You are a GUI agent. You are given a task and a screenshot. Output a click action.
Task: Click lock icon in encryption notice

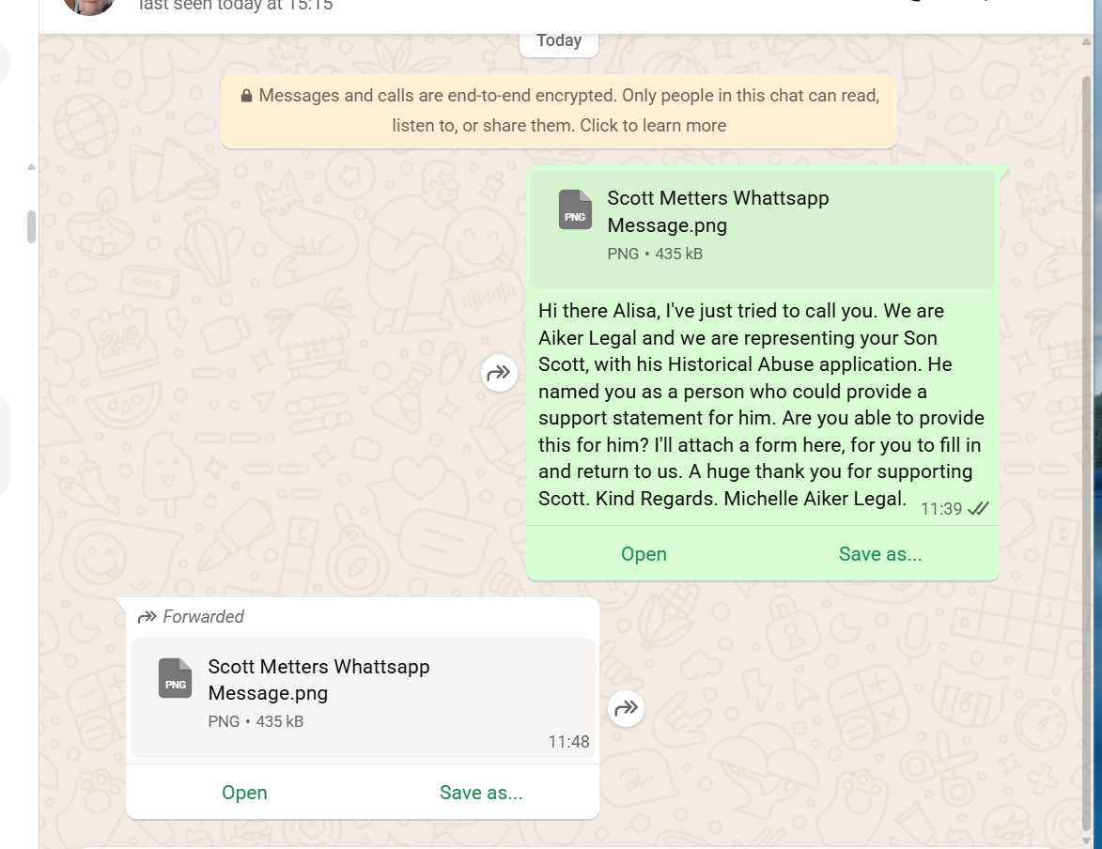(x=246, y=96)
